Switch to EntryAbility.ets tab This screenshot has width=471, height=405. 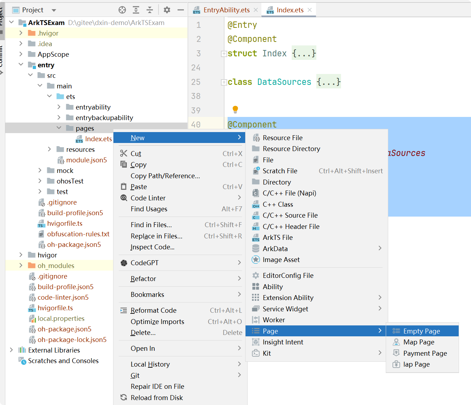pyautogui.click(x=226, y=10)
